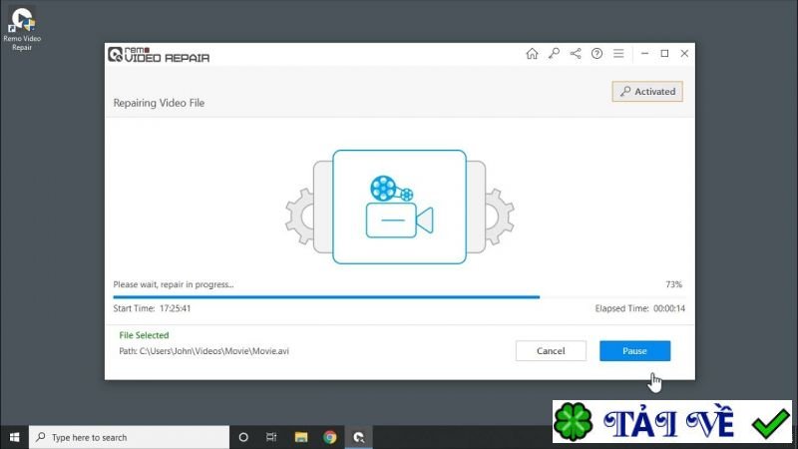Open the hamburger menu icon
Viewport: 798px width, 449px height.
[x=618, y=54]
